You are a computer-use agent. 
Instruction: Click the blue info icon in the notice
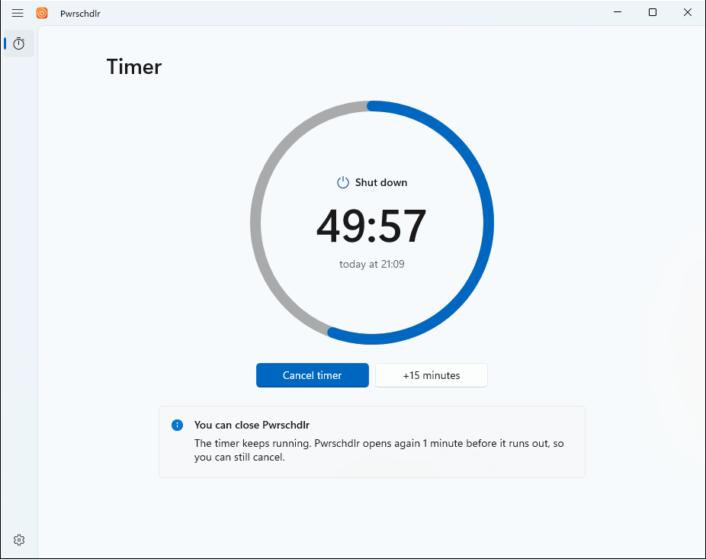coord(178,426)
